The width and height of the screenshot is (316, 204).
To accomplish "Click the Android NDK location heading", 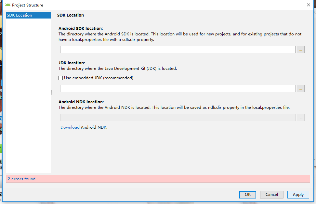I will click(x=81, y=102).
